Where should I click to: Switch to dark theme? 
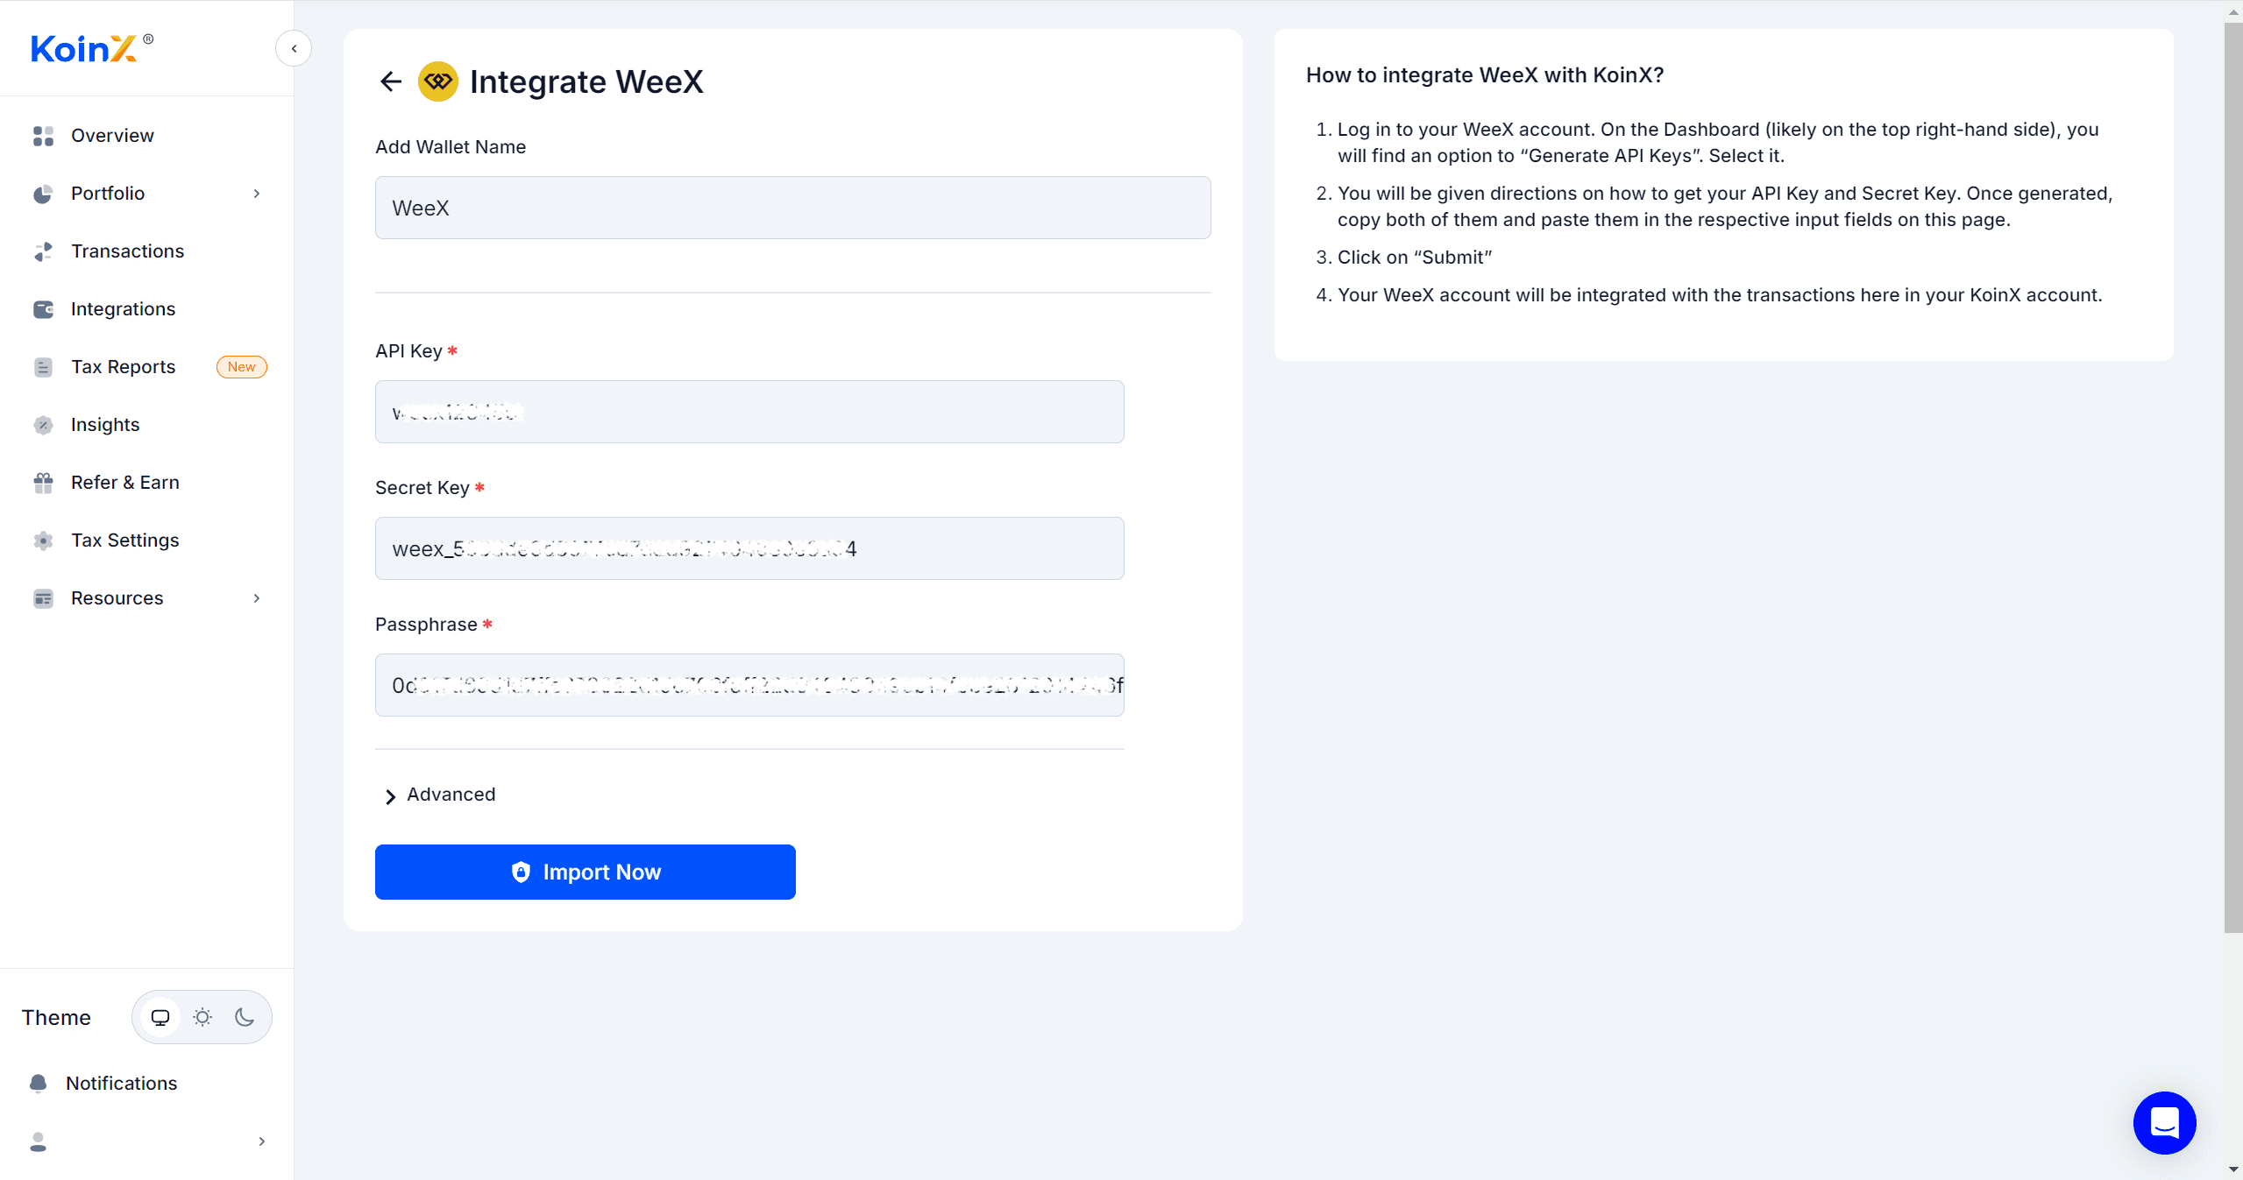pyautogui.click(x=245, y=1017)
